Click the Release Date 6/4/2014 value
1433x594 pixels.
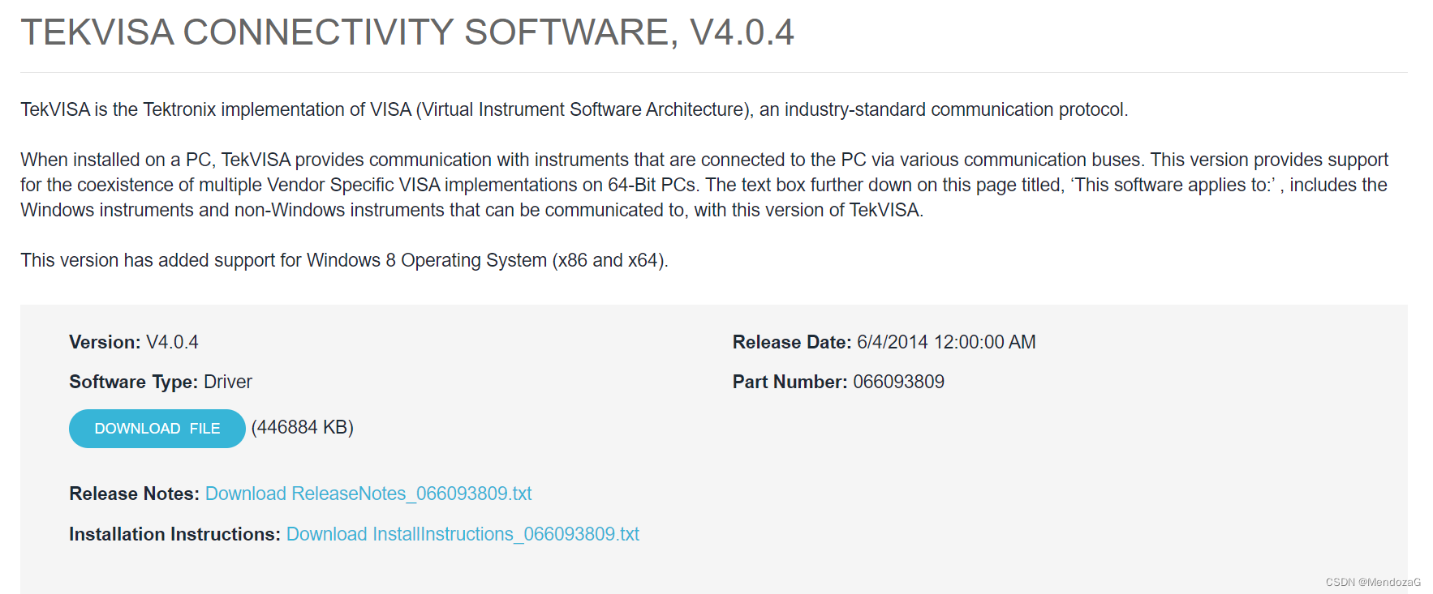(x=946, y=342)
